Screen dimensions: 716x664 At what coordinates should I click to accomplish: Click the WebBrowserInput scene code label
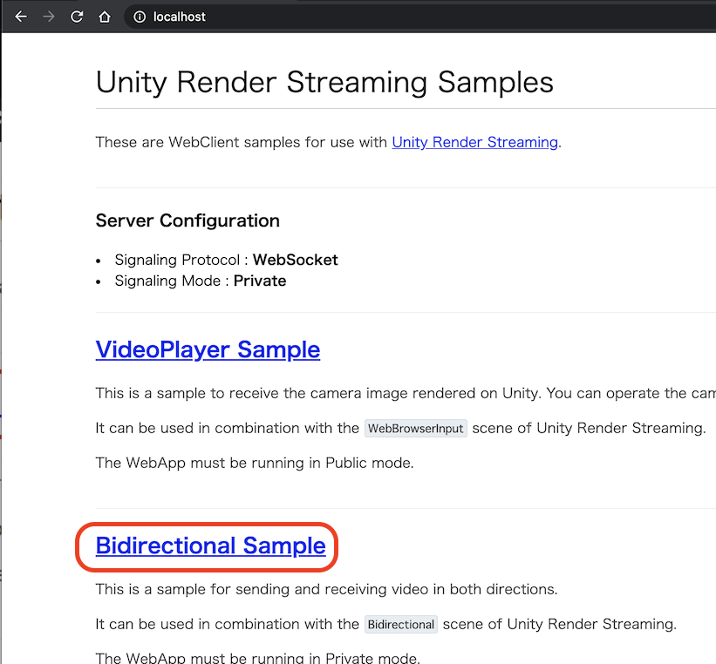(x=415, y=428)
